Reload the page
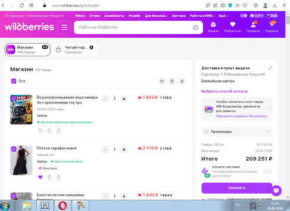The width and height of the screenshot is (290, 211). tap(22, 5)
